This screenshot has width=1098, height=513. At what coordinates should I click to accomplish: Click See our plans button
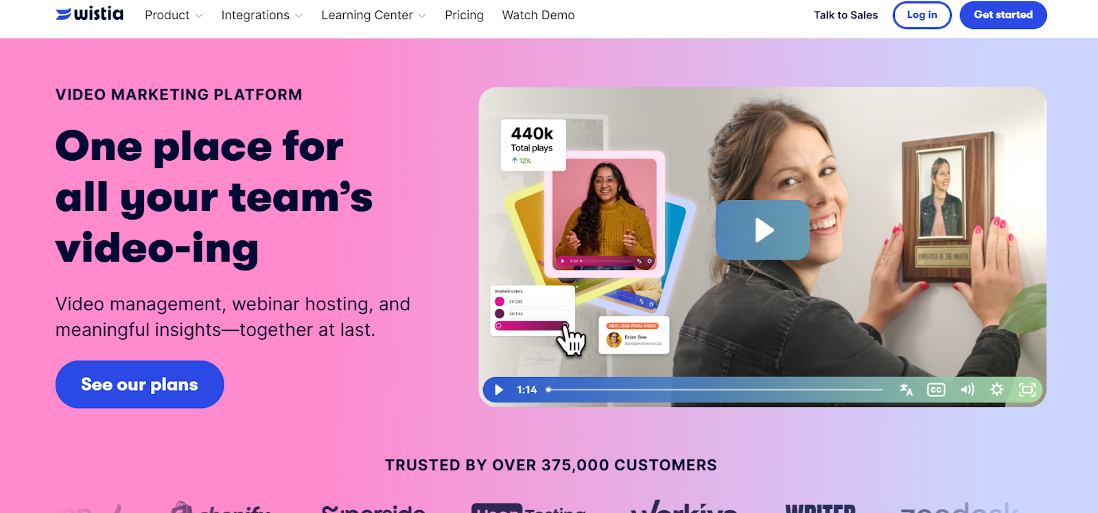139,385
